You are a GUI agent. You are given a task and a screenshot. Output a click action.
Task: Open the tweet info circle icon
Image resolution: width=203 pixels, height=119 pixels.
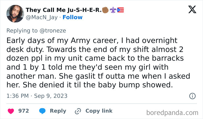click(x=192, y=96)
